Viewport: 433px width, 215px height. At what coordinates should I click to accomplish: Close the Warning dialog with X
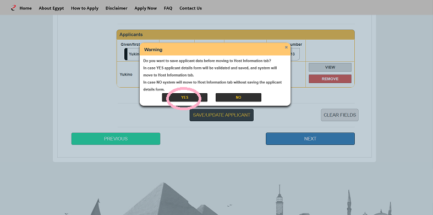click(x=286, y=47)
